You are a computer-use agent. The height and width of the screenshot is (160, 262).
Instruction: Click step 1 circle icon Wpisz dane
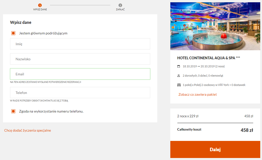[40, 5]
